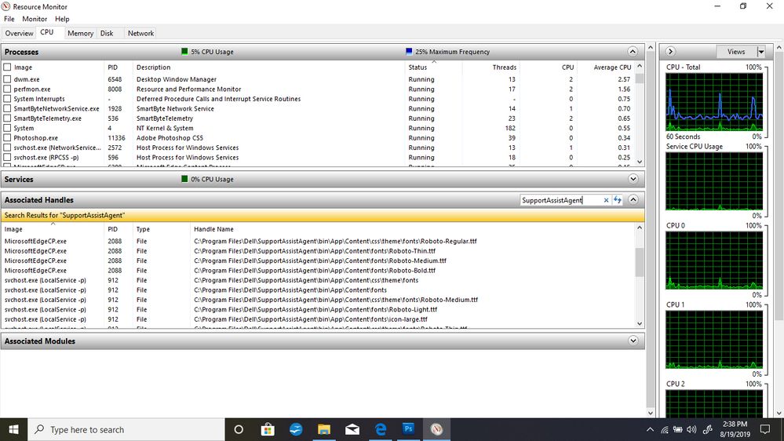Image resolution: width=784 pixels, height=441 pixels.
Task: Click the Windows Start button
Action: [x=14, y=429]
